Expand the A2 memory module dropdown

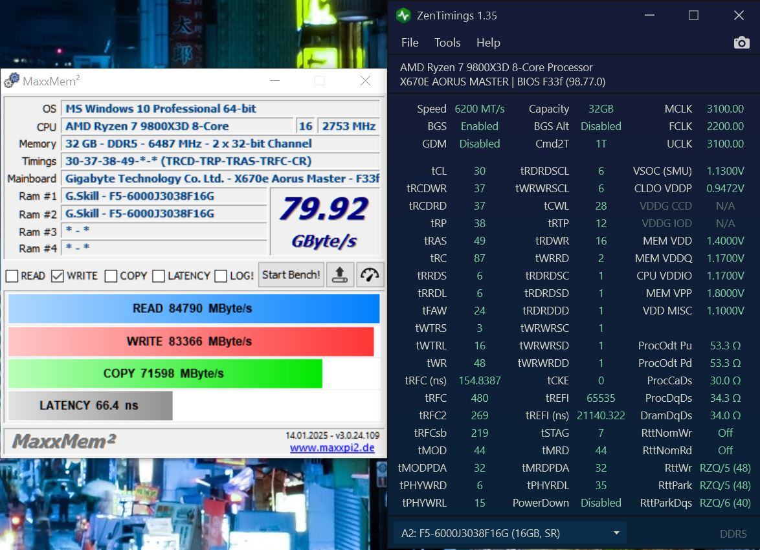(x=510, y=533)
